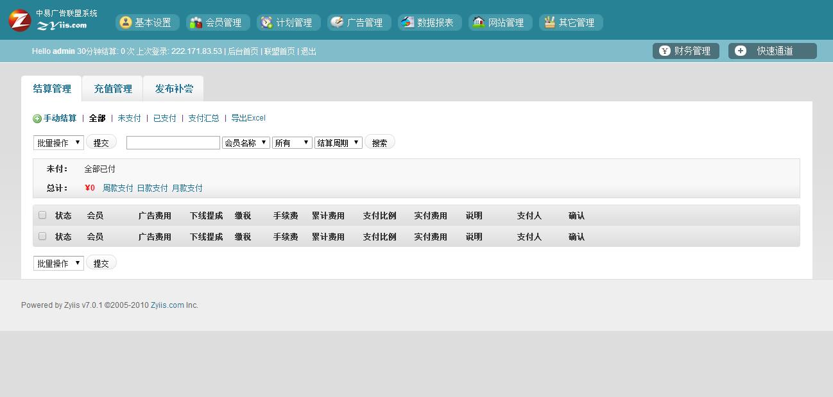Click the 导出Excel link

(x=248, y=118)
